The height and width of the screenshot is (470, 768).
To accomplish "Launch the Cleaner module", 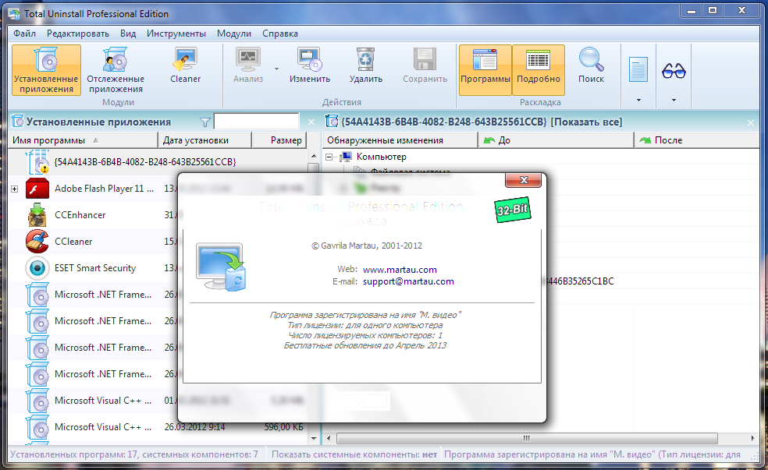I will (185, 66).
